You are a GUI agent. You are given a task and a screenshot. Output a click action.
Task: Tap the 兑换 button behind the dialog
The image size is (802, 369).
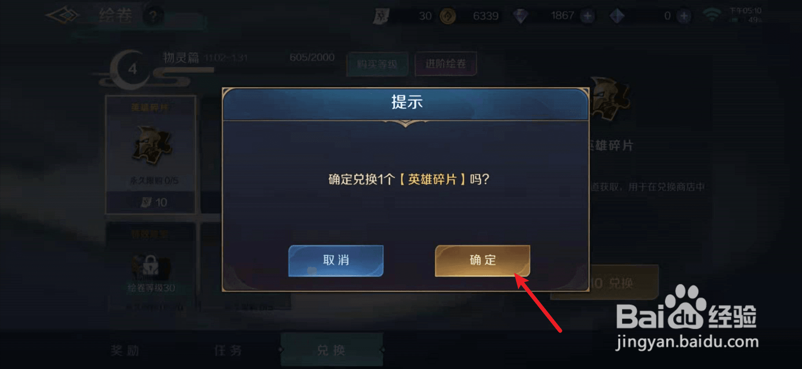(x=623, y=283)
